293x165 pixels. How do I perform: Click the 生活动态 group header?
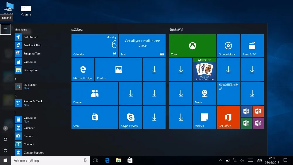[77, 30]
